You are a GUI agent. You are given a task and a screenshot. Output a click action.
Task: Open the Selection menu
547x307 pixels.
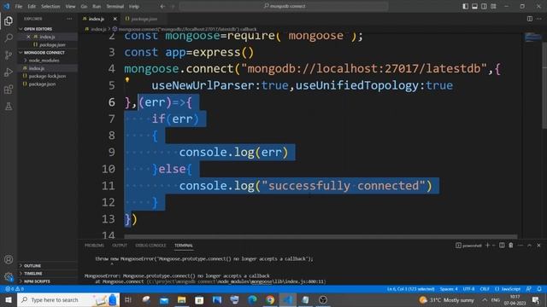pos(50,6)
